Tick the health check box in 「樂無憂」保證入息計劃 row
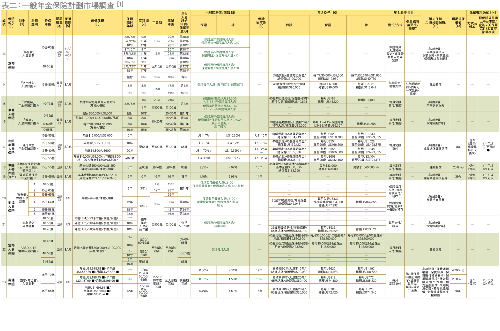Viewport: 500px width, 331px height. click(x=59, y=200)
